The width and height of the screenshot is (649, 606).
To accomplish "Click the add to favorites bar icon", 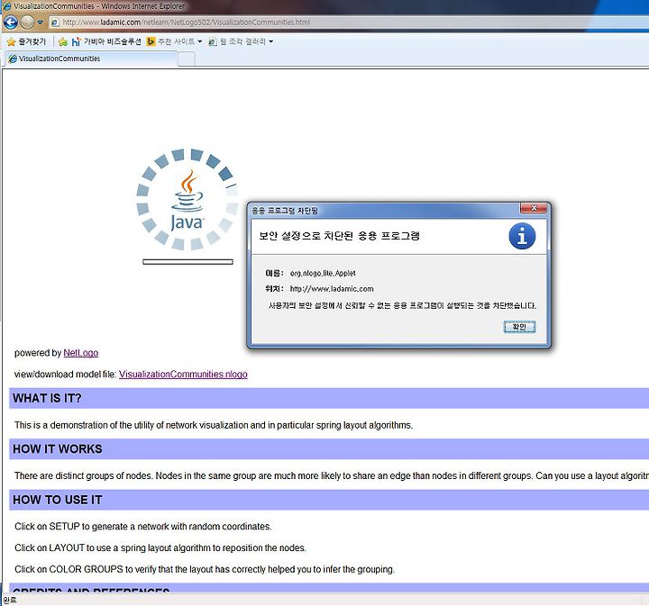I will pos(62,41).
